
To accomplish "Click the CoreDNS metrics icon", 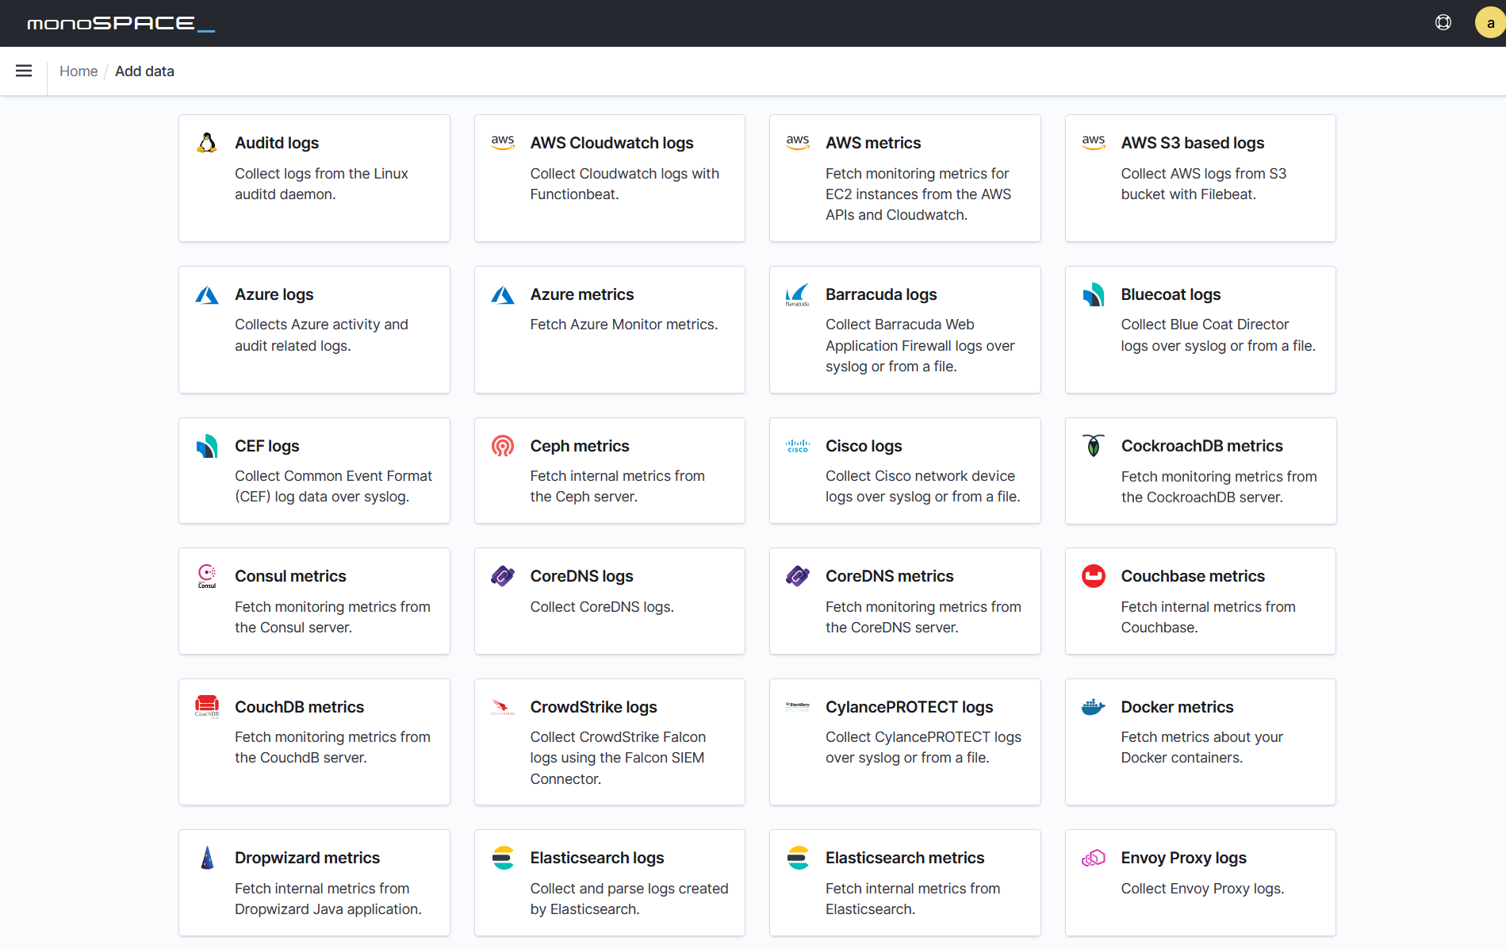I will [x=798, y=576].
